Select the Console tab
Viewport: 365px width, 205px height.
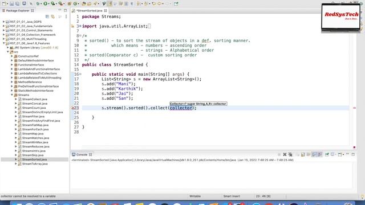tap(82, 154)
